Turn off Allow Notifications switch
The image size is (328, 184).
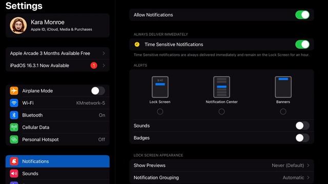coord(302,15)
